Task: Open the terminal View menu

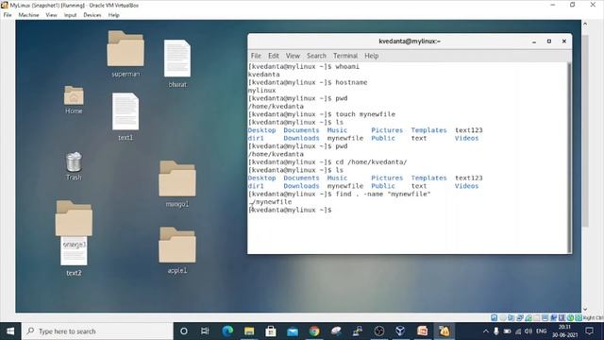Action: 293,56
